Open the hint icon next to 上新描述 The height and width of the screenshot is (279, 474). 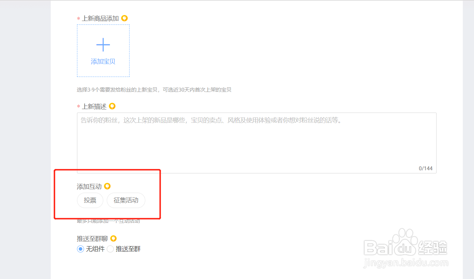[112, 106]
